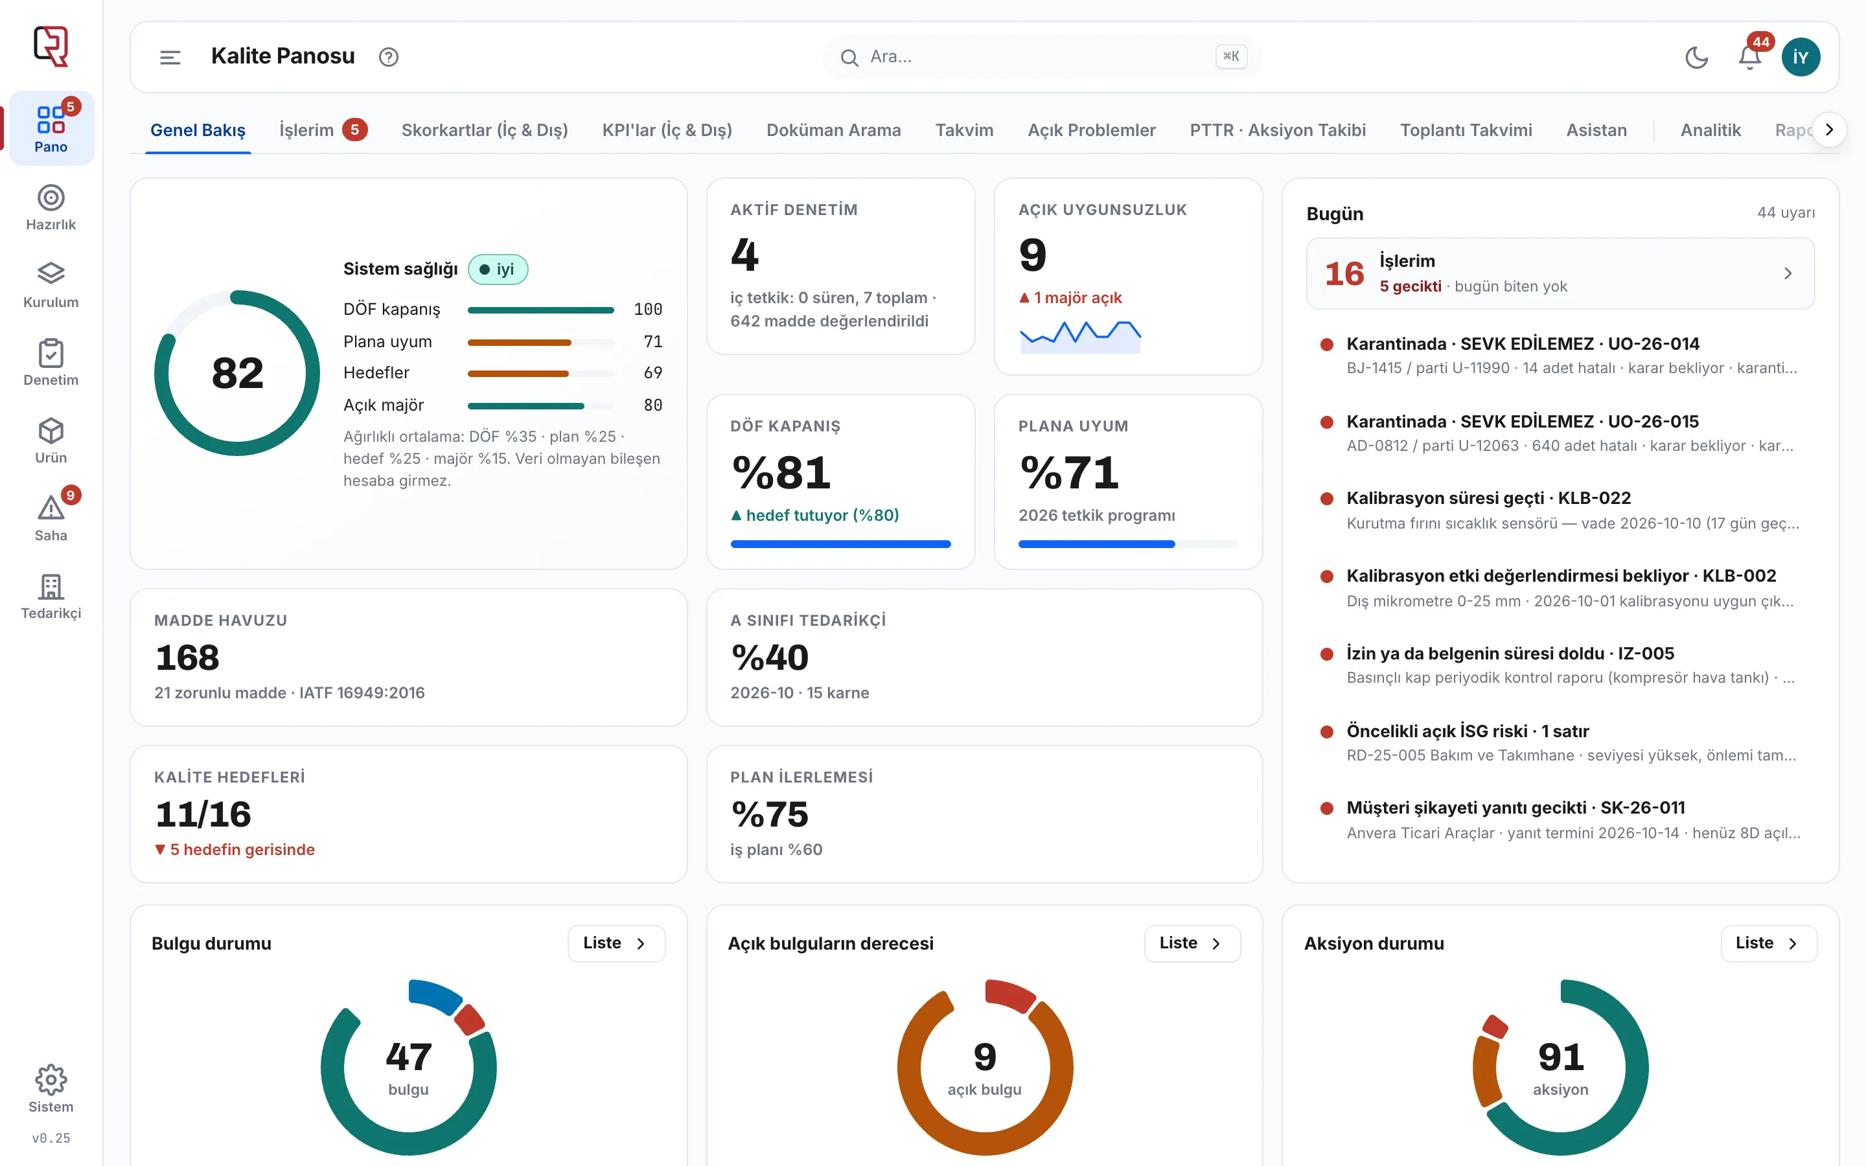Click the Plana Uyum progress bar
Image resolution: width=1866 pixels, height=1166 pixels.
click(x=1127, y=544)
